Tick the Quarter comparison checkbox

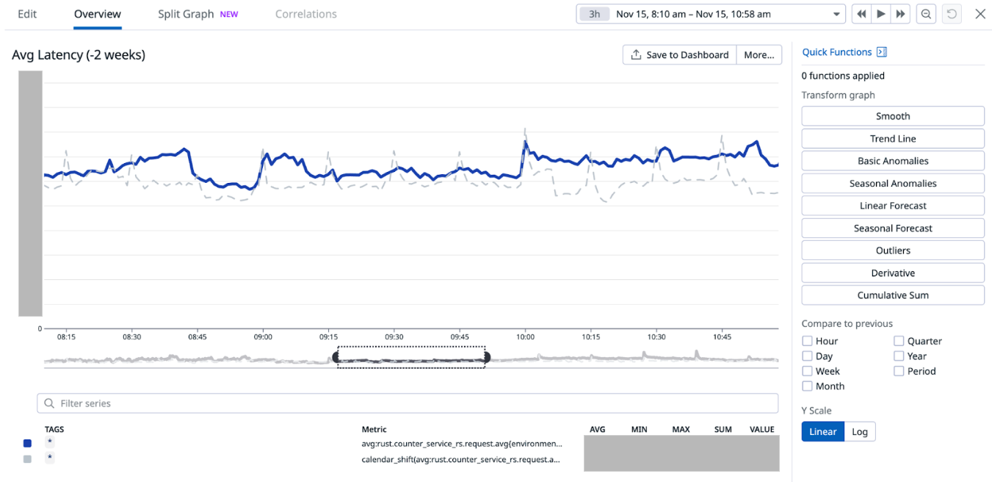pos(899,341)
